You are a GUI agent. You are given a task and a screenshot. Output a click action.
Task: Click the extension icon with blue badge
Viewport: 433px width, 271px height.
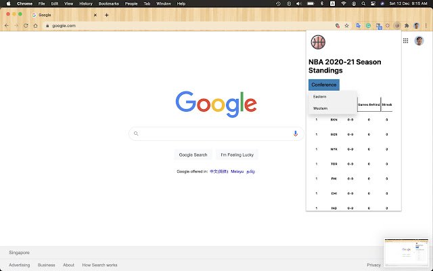[x=379, y=26]
